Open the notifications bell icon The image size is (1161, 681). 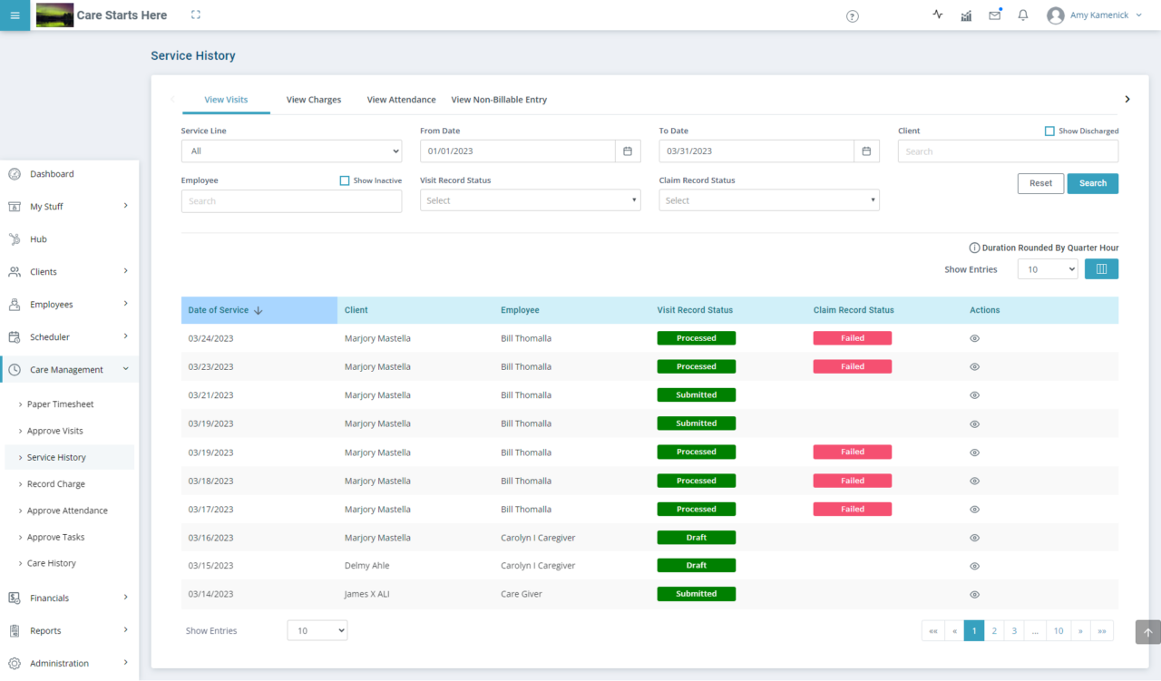[1022, 15]
